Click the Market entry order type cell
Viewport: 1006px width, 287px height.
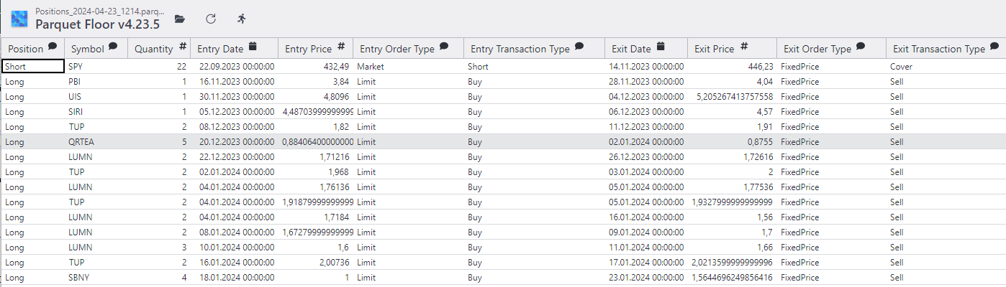[371, 66]
